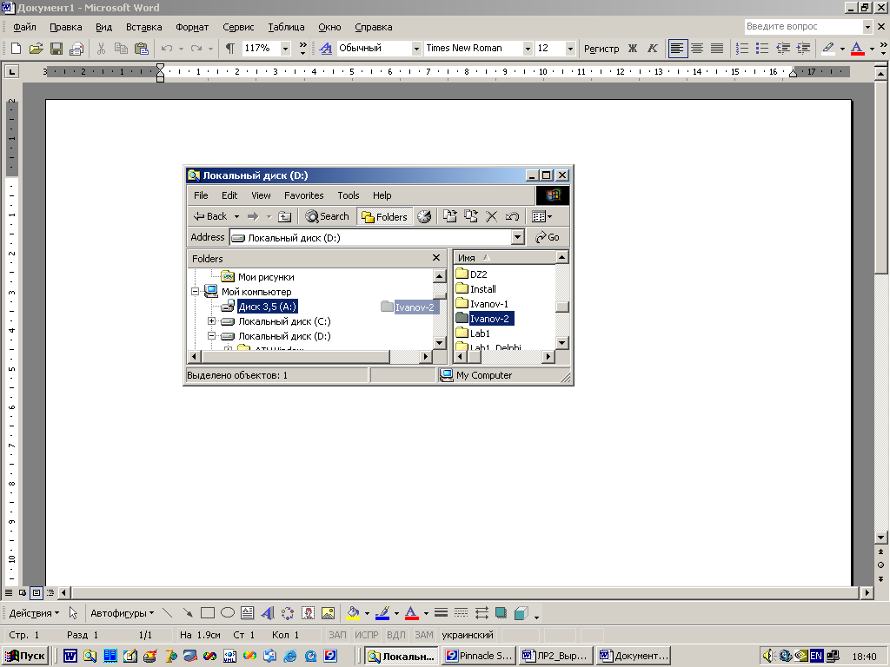Save the Word document via diskette icon
This screenshot has width=890, height=667.
(56, 49)
